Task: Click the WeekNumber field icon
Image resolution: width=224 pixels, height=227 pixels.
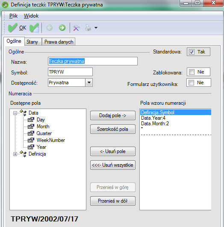Action: point(31,140)
